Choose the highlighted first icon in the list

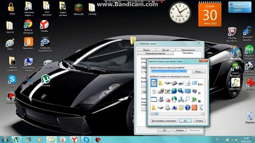point(154,83)
